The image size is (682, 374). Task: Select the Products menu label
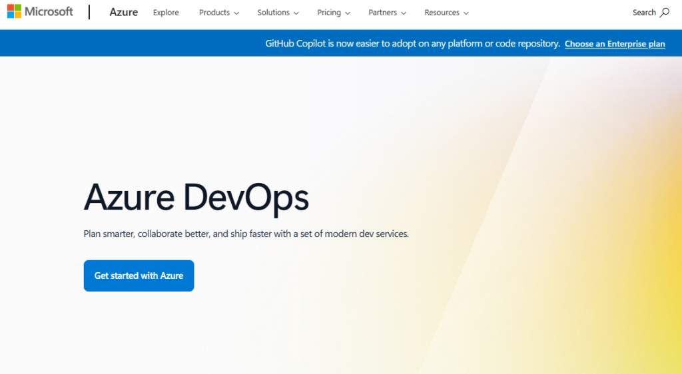click(214, 13)
